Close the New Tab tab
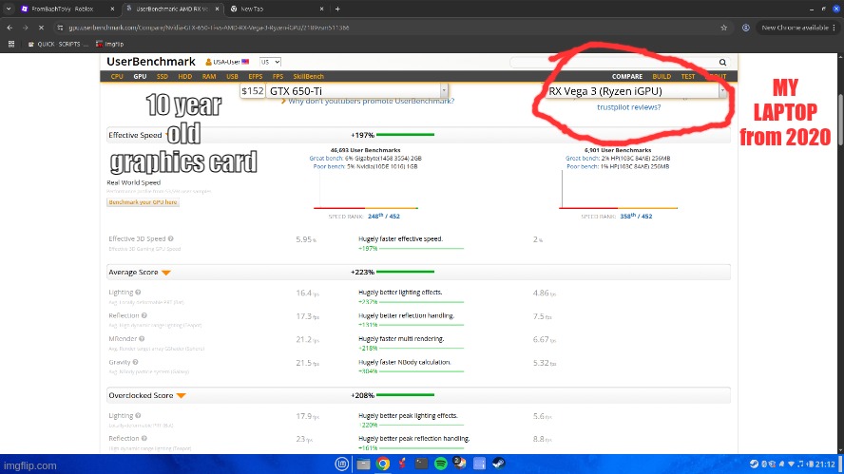Viewport: 844px width, 474px height. [x=321, y=9]
